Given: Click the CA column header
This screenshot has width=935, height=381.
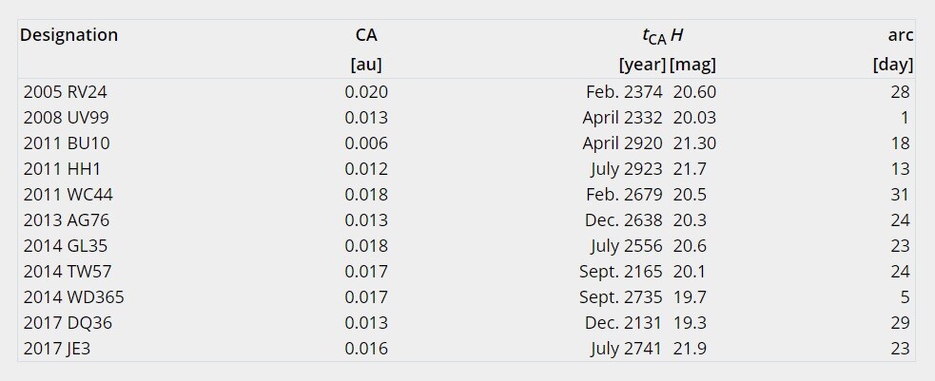Looking at the screenshot, I should coord(366,35).
